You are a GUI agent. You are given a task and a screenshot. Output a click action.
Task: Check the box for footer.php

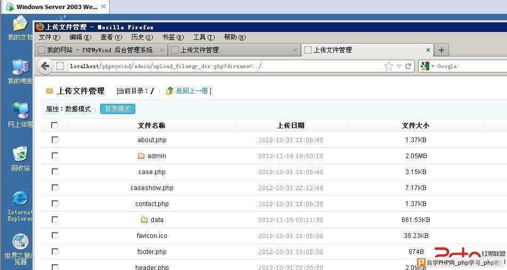coord(55,251)
